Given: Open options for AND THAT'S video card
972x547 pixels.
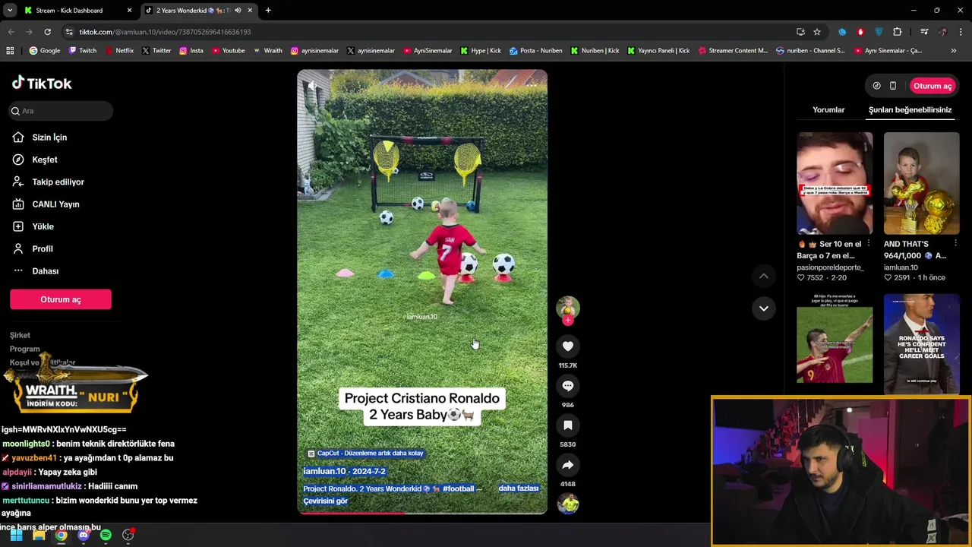Looking at the screenshot, I should (x=955, y=244).
